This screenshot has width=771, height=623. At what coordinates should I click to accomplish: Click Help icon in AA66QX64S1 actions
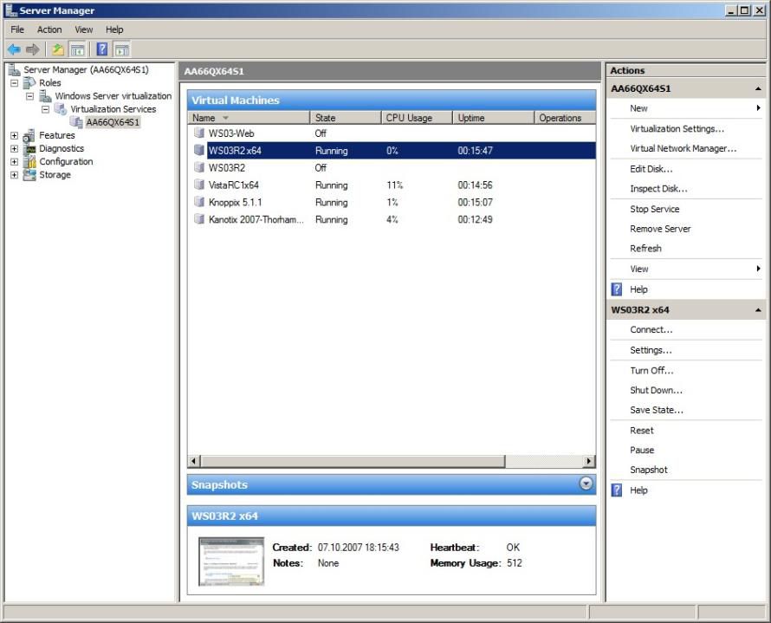click(x=617, y=289)
